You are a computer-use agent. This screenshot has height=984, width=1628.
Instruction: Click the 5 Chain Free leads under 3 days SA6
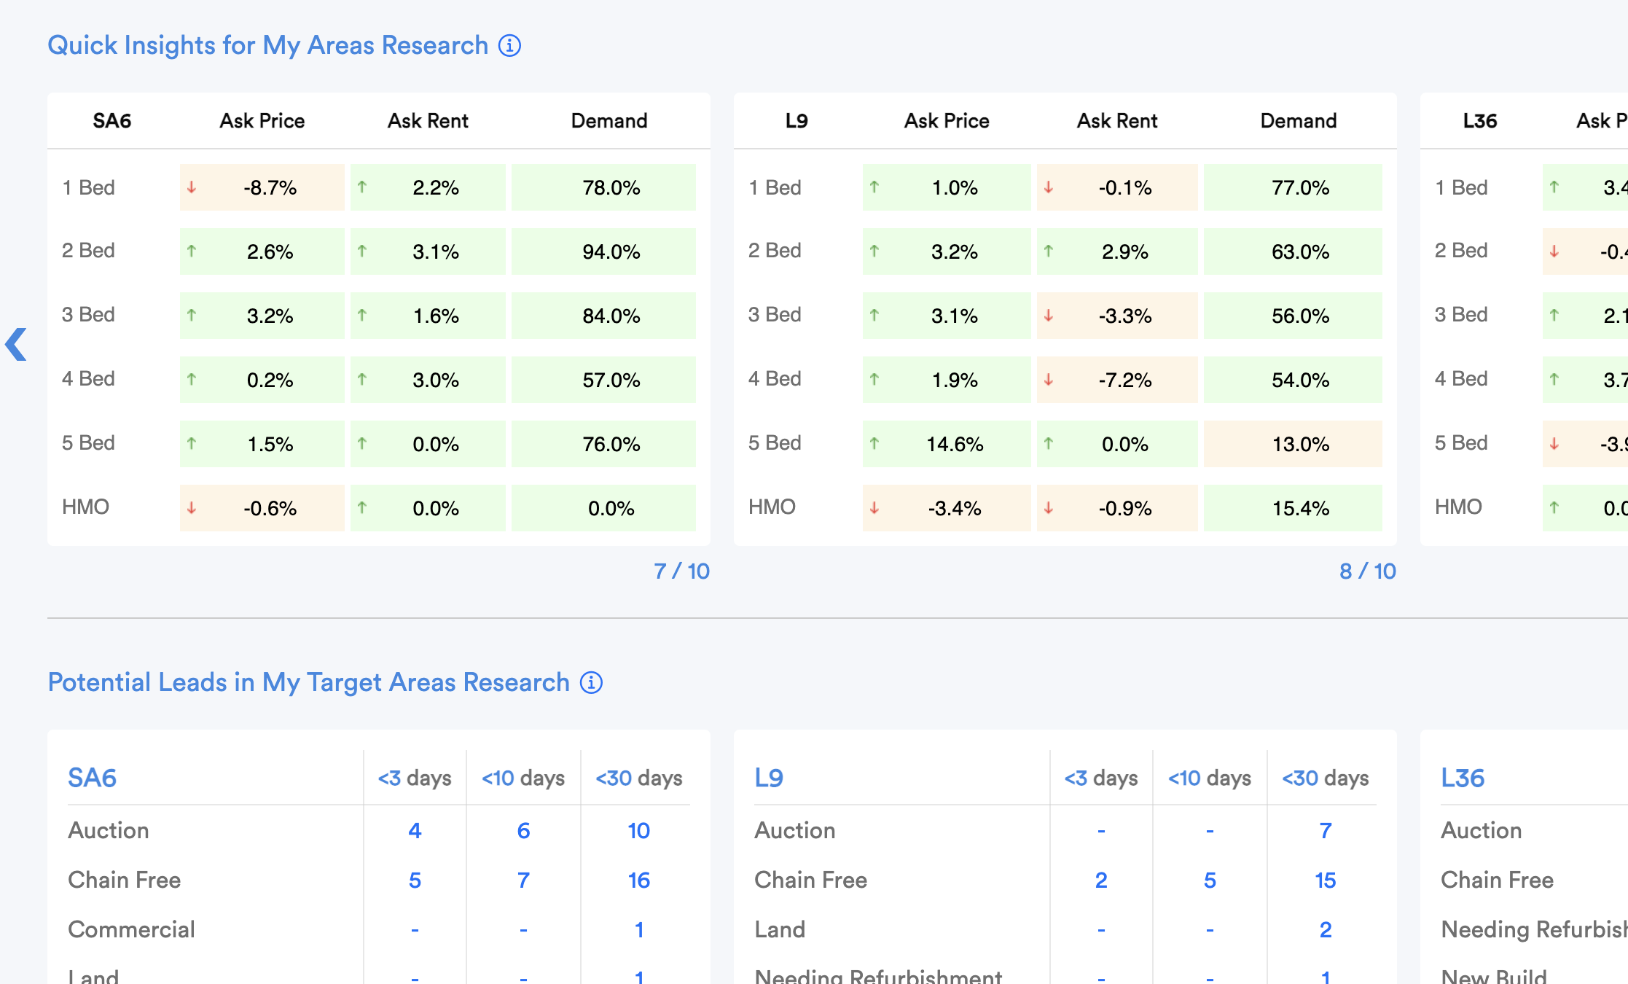(x=414, y=880)
